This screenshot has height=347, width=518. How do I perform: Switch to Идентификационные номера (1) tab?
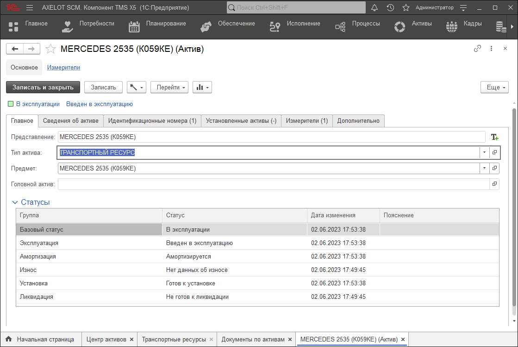(x=152, y=121)
